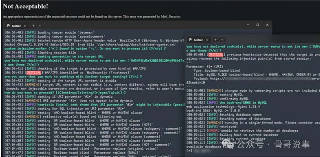Close the left terminal window
This screenshot has width=320, height=157.
coord(267,25)
